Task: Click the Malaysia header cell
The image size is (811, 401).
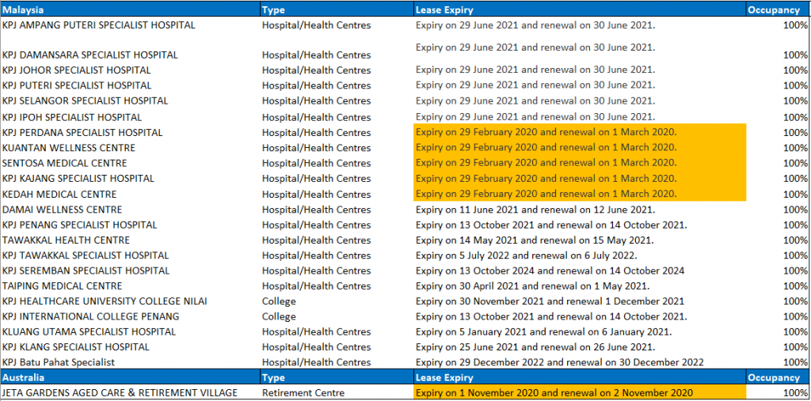Action: [x=130, y=9]
